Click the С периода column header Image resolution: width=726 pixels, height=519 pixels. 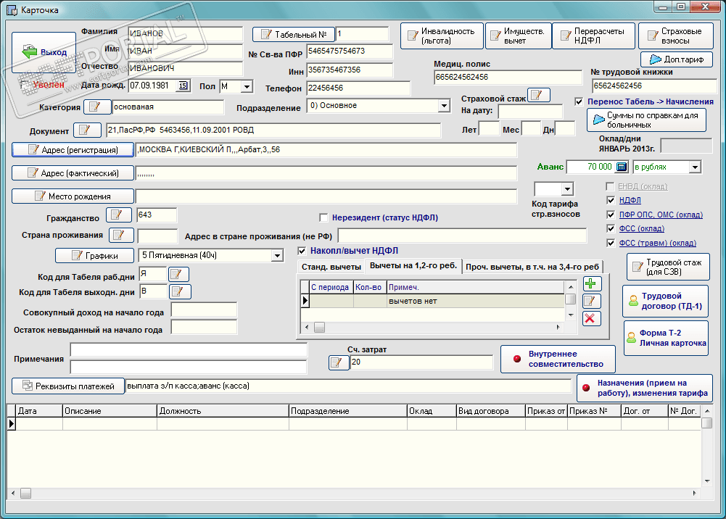(x=331, y=287)
